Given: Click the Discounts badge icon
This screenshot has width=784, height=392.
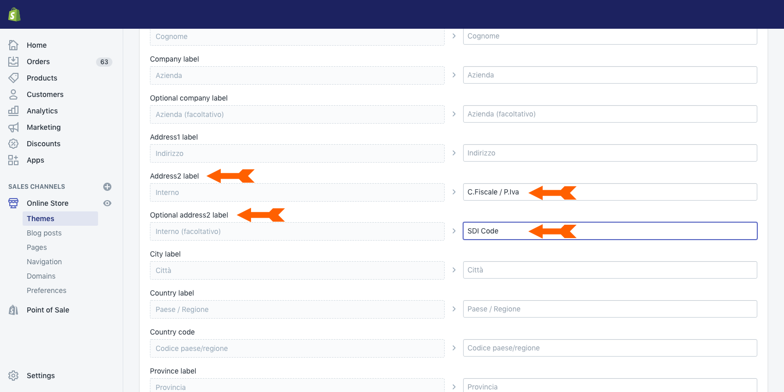Looking at the screenshot, I should (13, 144).
